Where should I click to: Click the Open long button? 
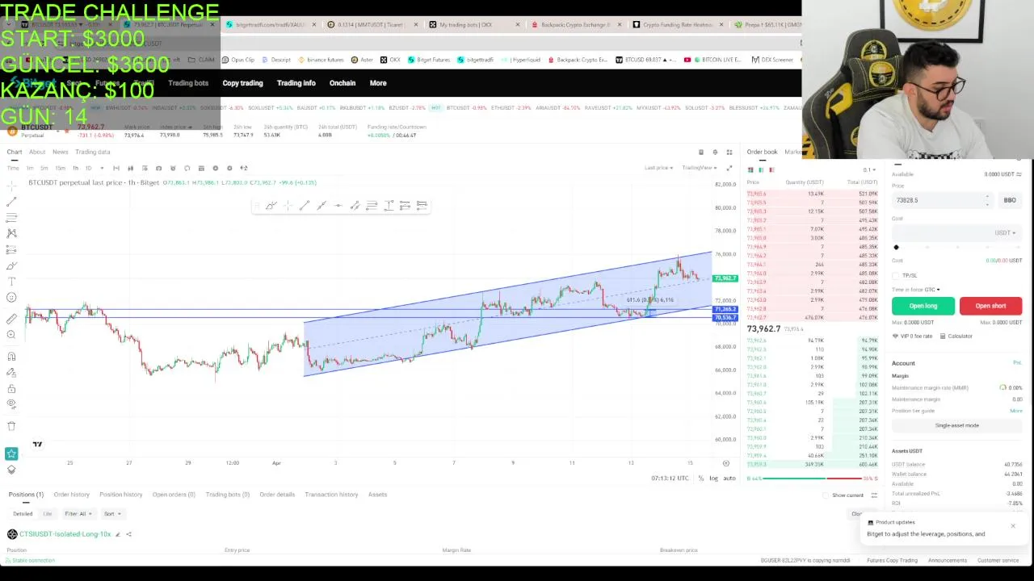click(x=923, y=306)
